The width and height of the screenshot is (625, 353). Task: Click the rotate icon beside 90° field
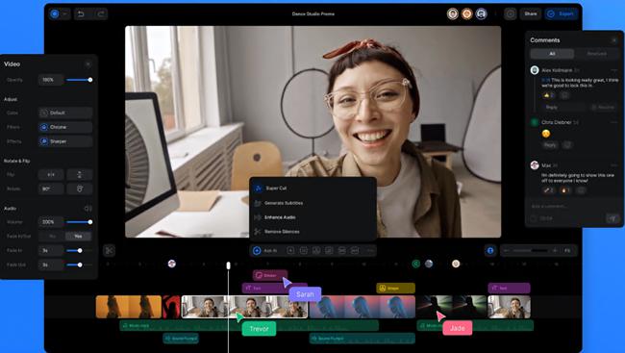click(79, 189)
